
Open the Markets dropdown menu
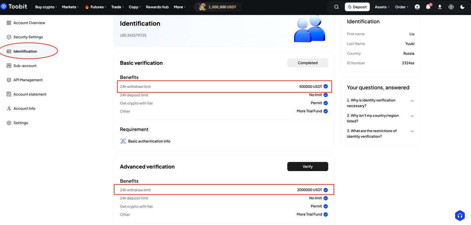pos(70,7)
